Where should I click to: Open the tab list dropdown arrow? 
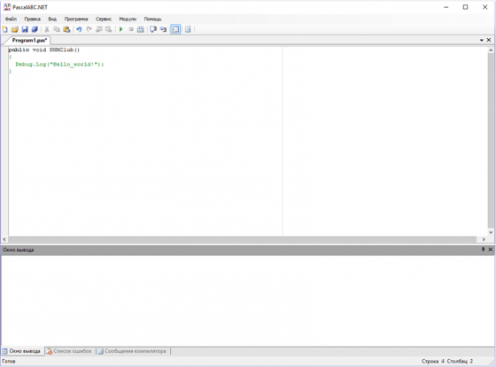click(x=482, y=40)
